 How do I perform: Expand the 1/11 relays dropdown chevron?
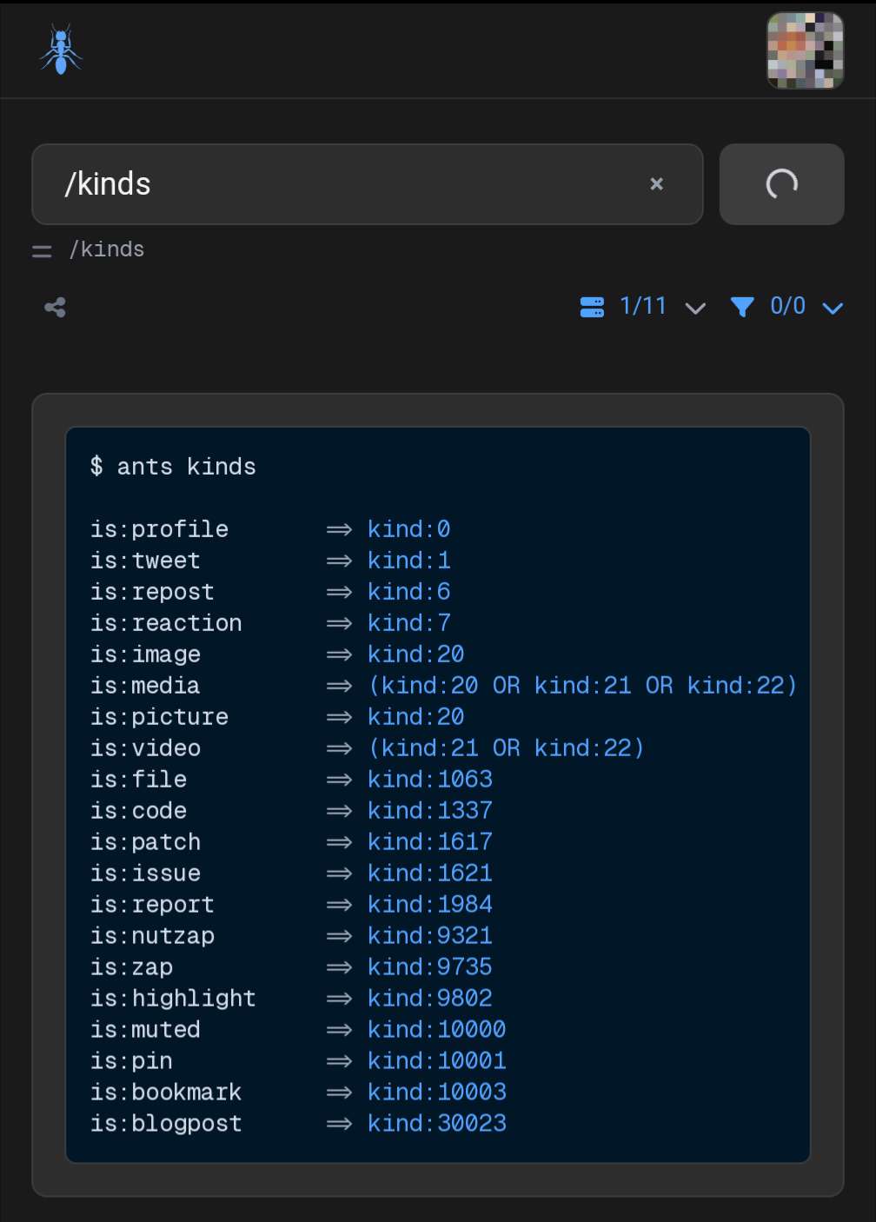[x=695, y=308]
